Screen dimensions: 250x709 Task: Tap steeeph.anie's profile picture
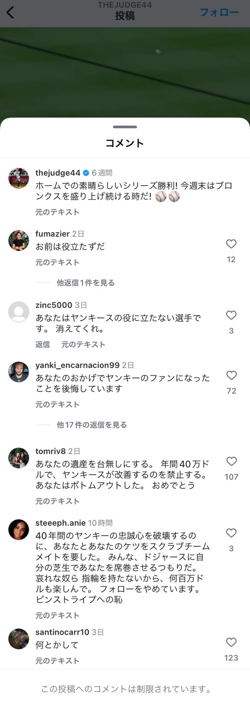(x=19, y=530)
